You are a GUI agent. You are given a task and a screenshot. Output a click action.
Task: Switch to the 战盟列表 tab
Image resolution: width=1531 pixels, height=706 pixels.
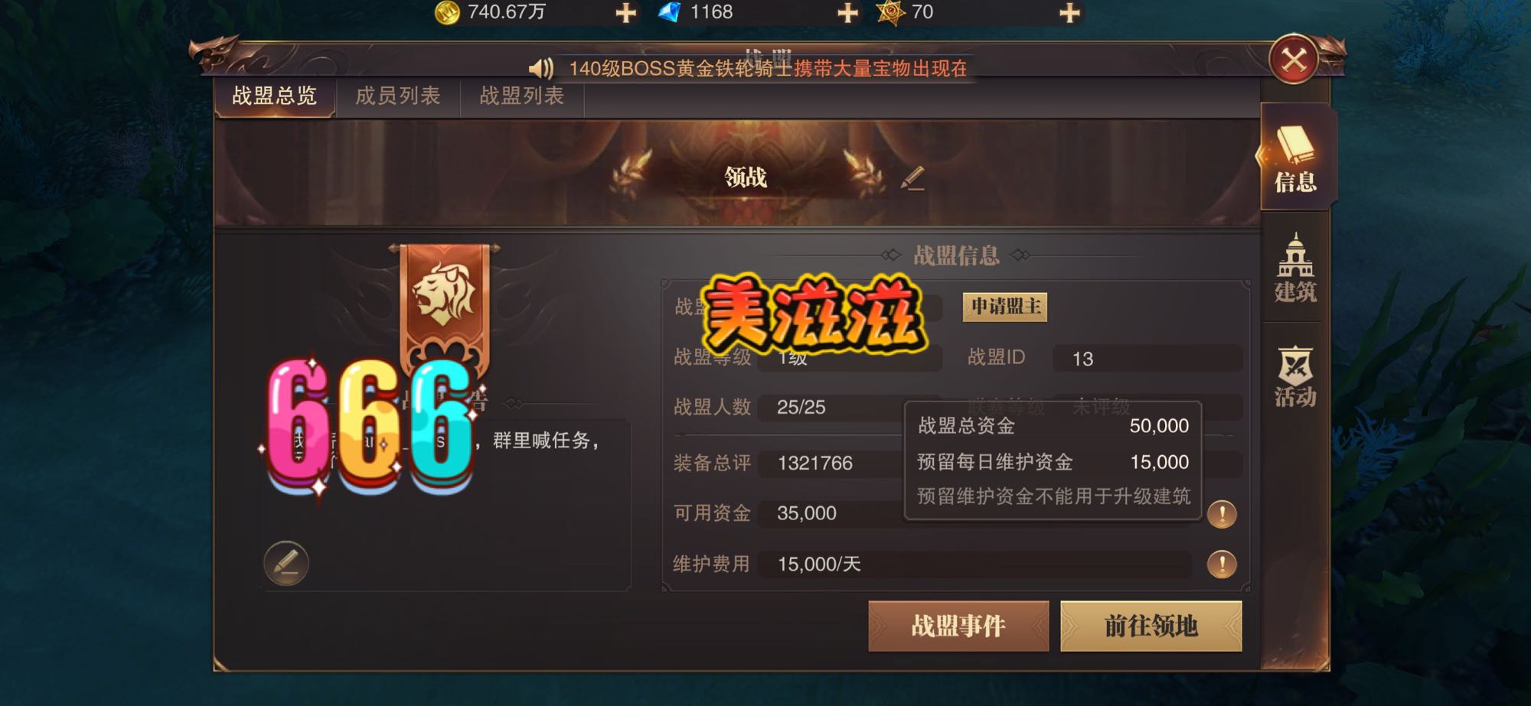pyautogui.click(x=522, y=96)
